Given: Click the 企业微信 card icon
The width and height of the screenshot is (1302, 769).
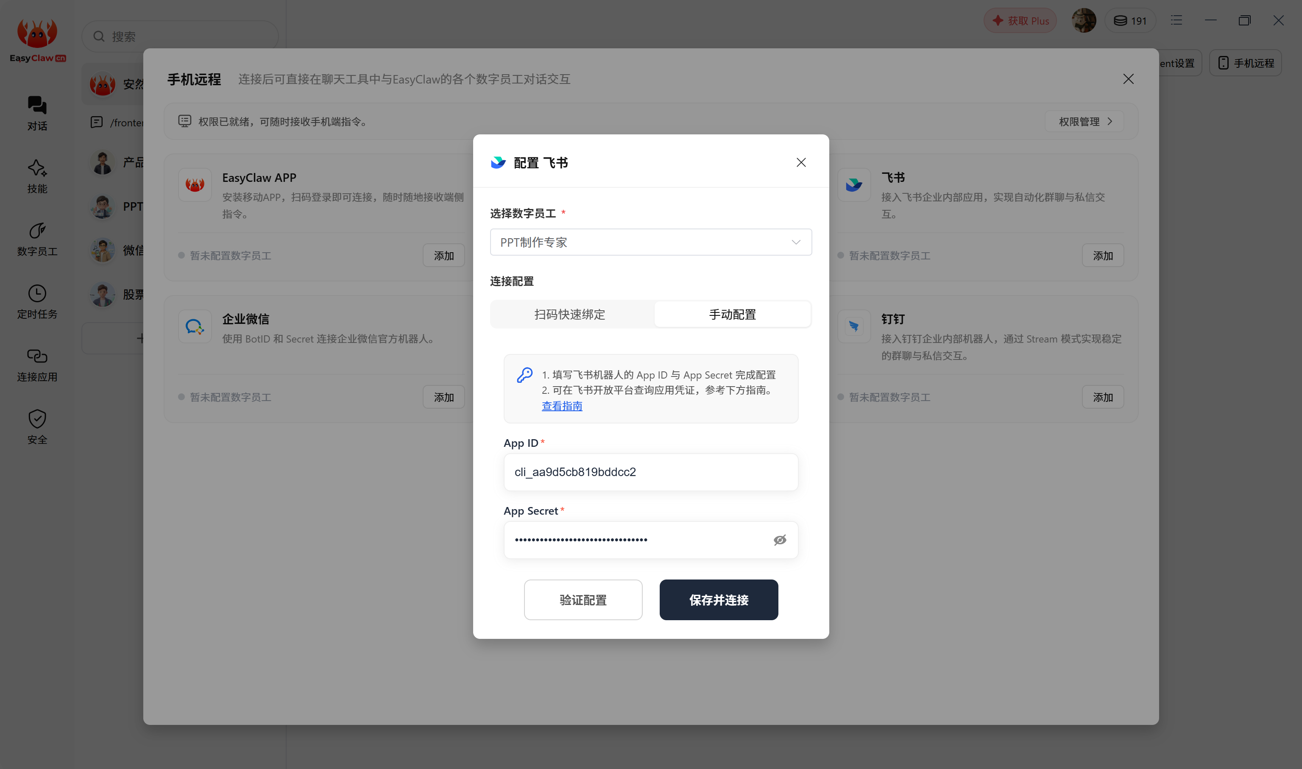Looking at the screenshot, I should (195, 326).
